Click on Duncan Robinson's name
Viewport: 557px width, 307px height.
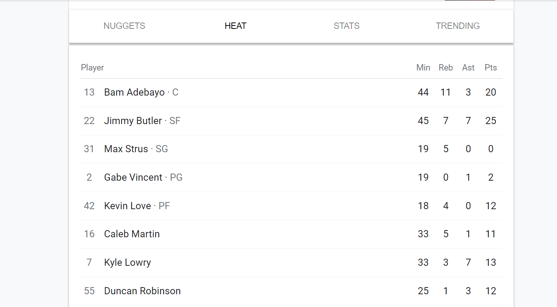coord(143,291)
